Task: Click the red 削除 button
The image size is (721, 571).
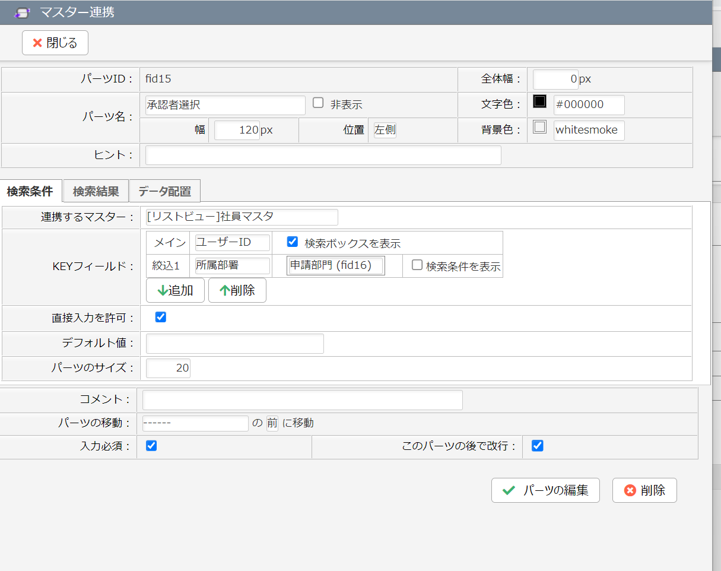Action: [x=644, y=490]
